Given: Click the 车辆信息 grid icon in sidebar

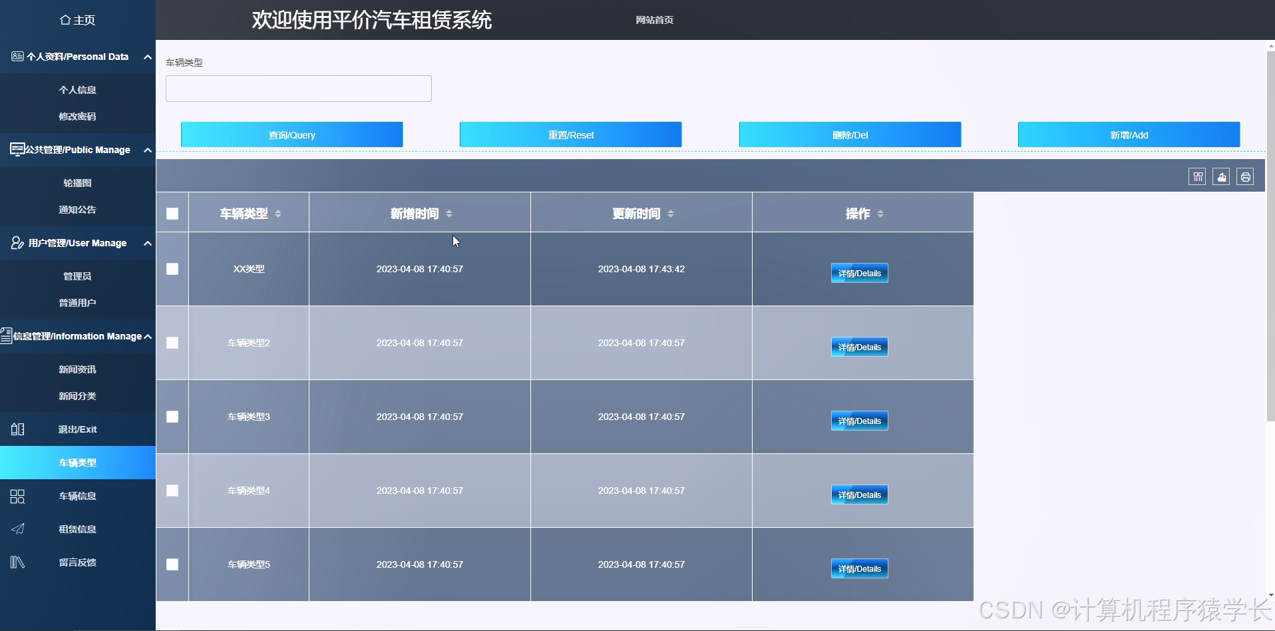Looking at the screenshot, I should (17, 496).
